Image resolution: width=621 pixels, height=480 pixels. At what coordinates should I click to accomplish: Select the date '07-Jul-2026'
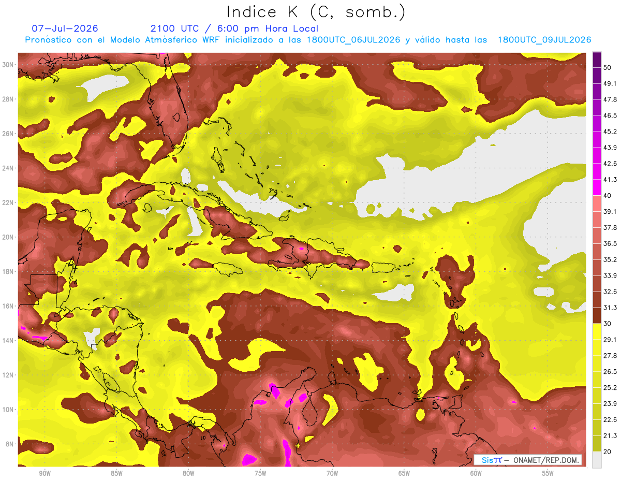tap(65, 28)
